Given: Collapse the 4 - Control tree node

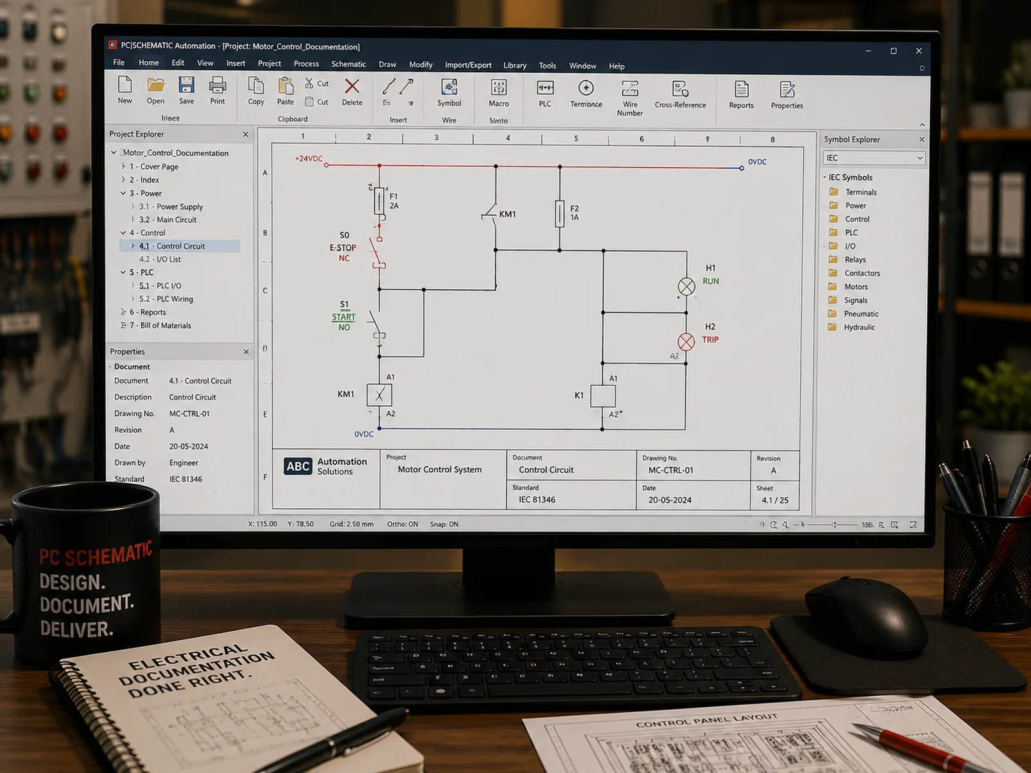Looking at the screenshot, I should (x=123, y=233).
